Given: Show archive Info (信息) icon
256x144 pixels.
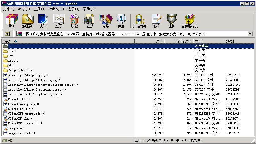Looking at the screenshot, I should click(x=121, y=21).
